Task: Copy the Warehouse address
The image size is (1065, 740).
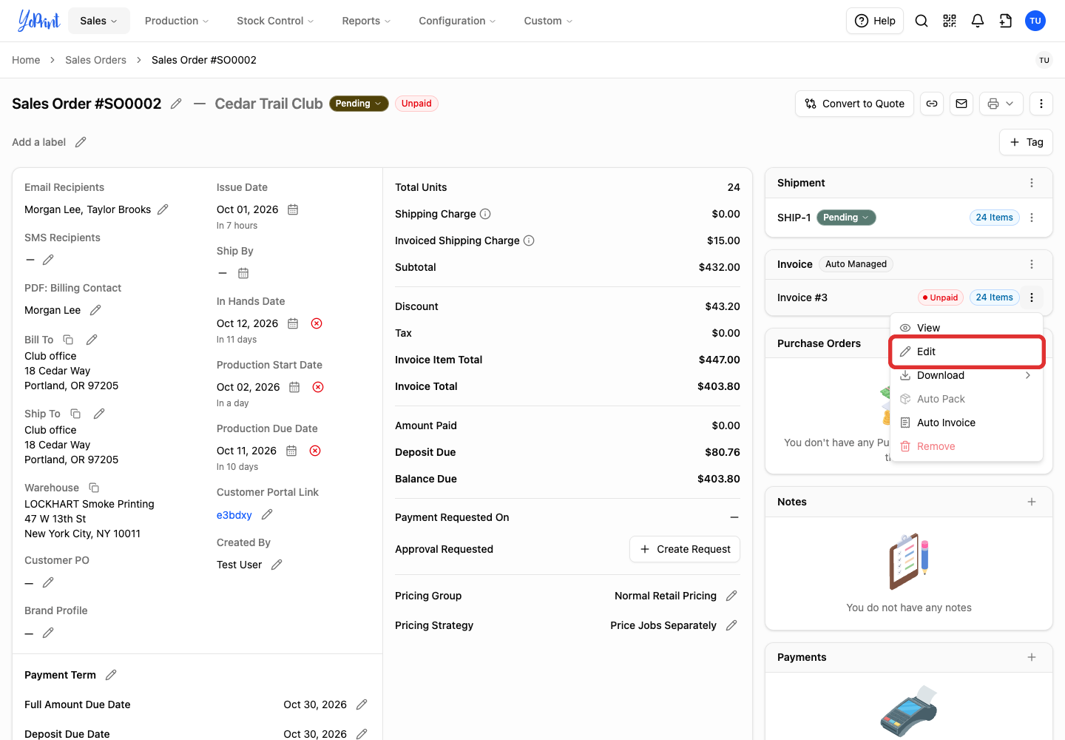Action: [x=94, y=488]
